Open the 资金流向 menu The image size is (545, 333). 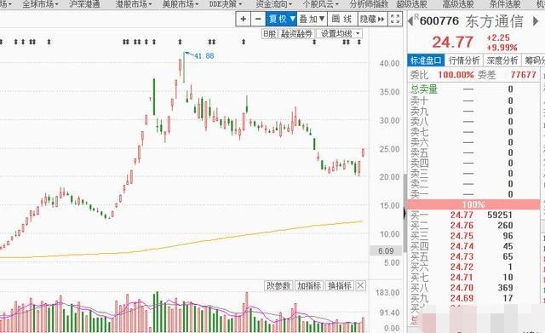[273, 4]
